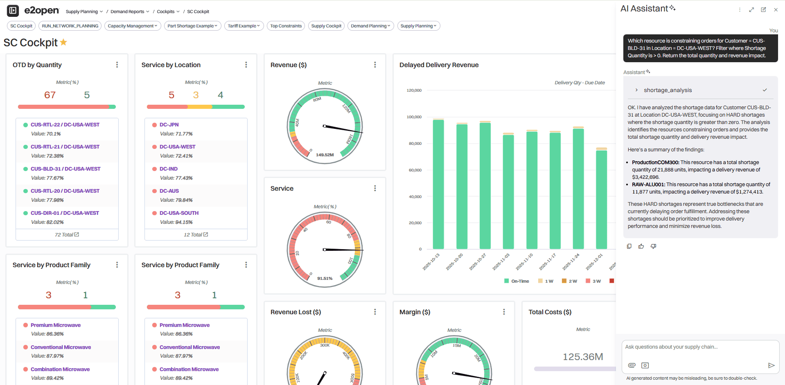Send the message with the arrow icon
Viewport: 785px width, 385px height.
click(x=771, y=365)
